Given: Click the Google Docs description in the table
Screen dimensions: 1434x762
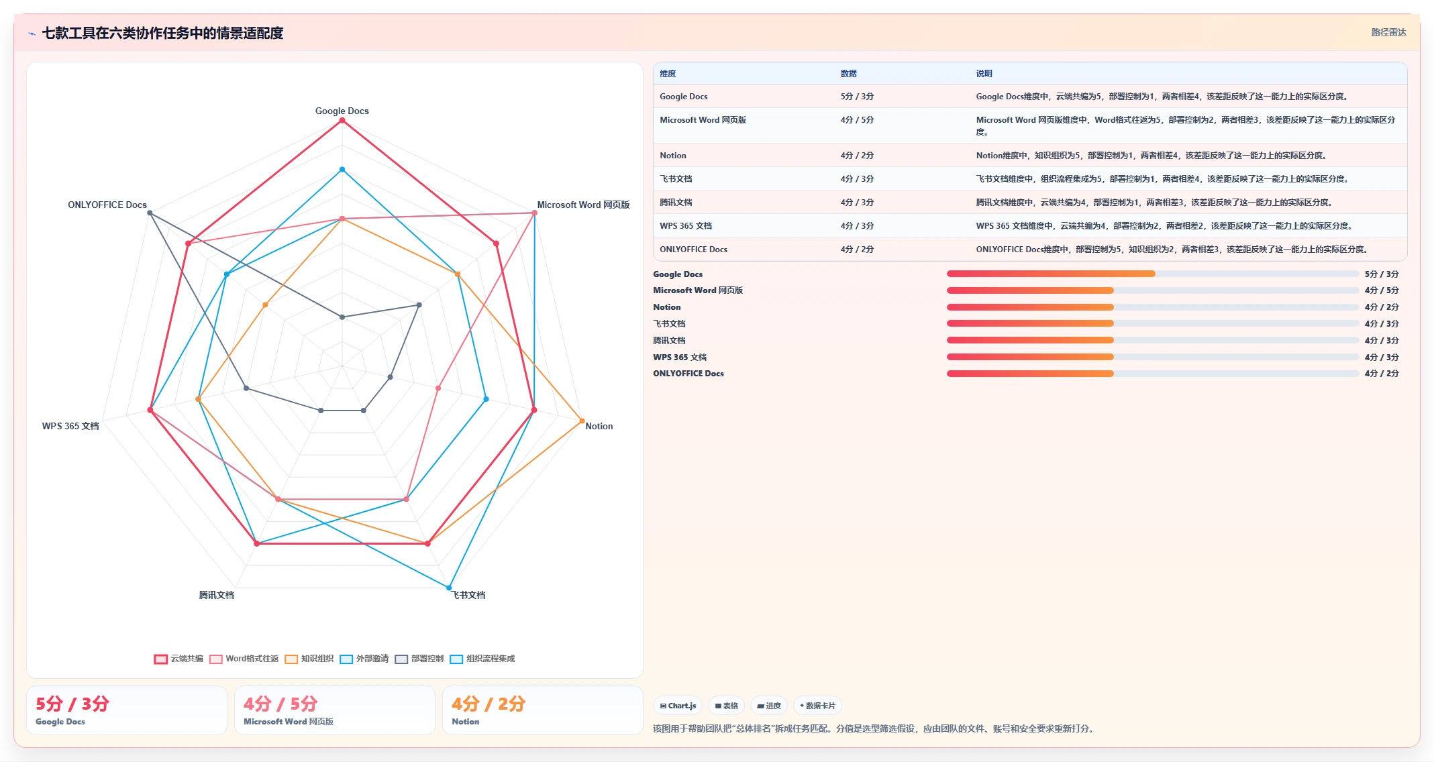Looking at the screenshot, I should (1164, 97).
